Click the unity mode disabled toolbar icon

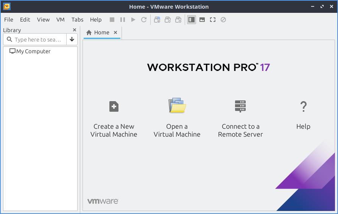pyautogui.click(x=223, y=20)
